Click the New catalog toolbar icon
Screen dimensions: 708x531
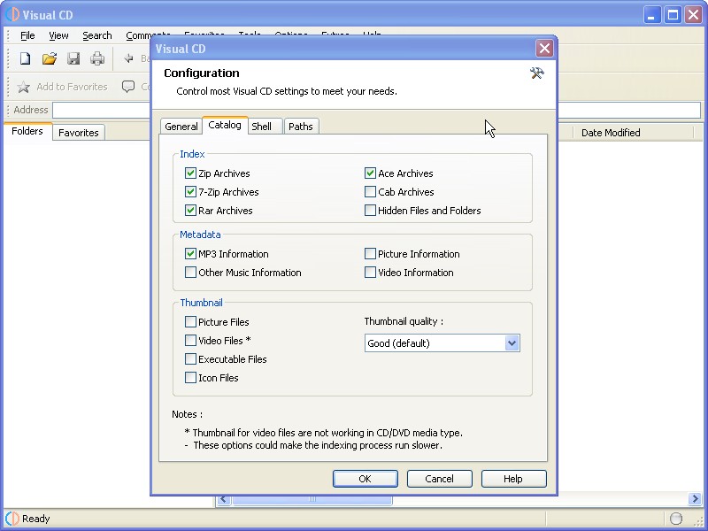pos(26,58)
